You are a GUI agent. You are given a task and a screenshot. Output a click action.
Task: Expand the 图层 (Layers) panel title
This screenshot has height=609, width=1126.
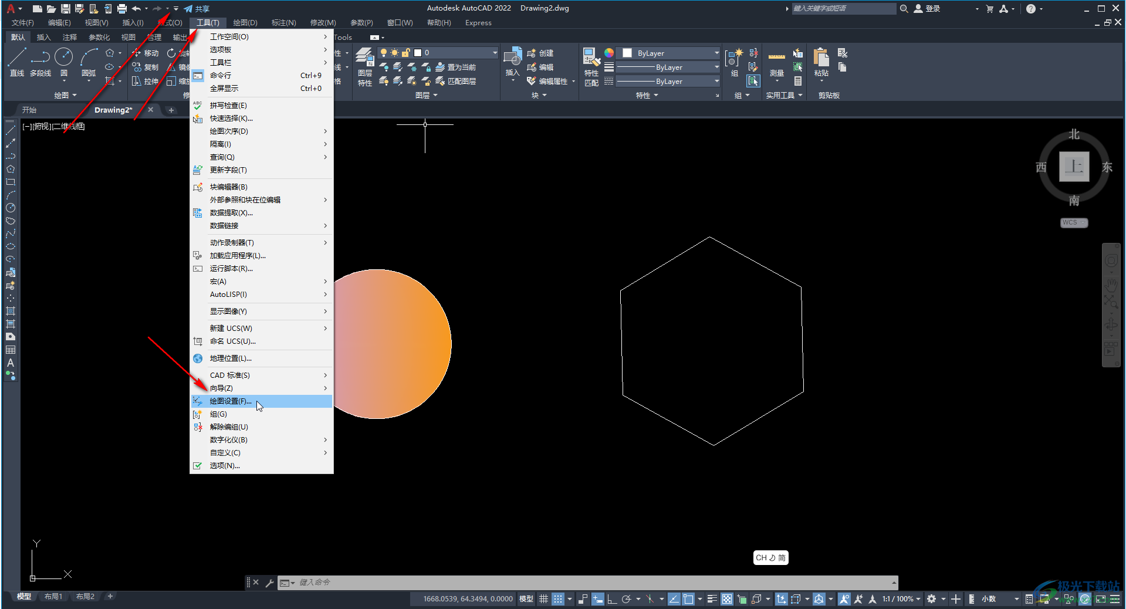click(427, 95)
